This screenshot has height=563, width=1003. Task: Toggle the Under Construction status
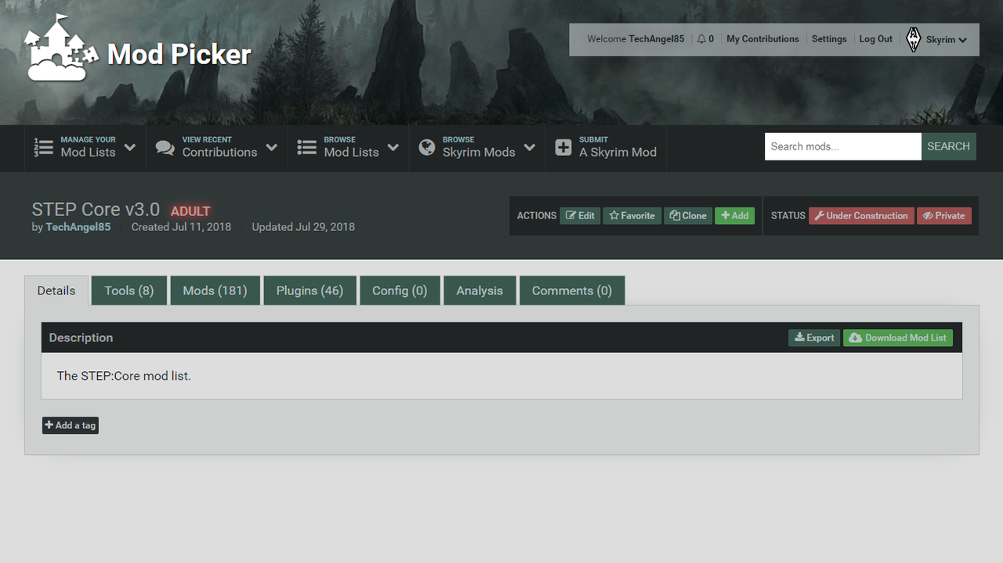pyautogui.click(x=861, y=215)
